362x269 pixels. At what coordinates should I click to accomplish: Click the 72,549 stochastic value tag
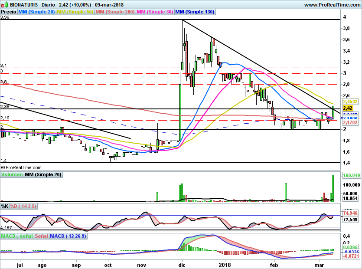[350, 220]
